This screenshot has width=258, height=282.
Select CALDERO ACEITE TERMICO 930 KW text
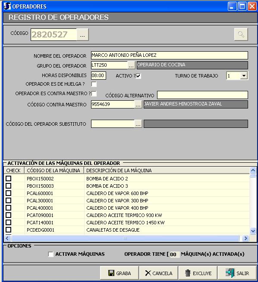[x=124, y=215]
